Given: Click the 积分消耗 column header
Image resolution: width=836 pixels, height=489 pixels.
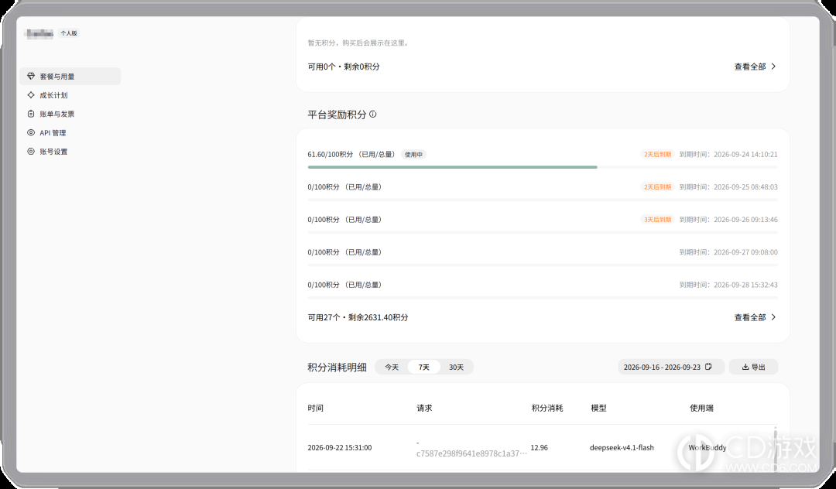Looking at the screenshot, I should tap(547, 408).
